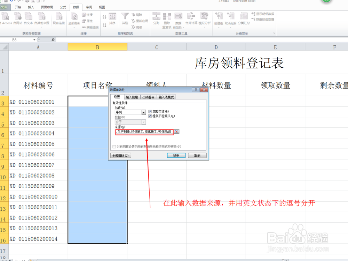Click the Filter (筛选) icon

(125, 18)
